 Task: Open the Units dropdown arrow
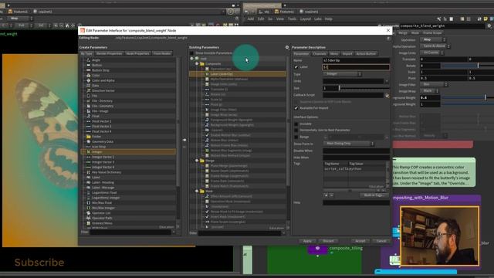pyautogui.click(x=387, y=81)
